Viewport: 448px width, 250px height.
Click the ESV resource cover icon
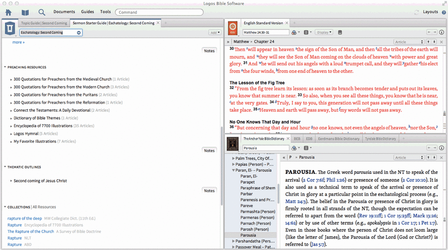[233, 28]
